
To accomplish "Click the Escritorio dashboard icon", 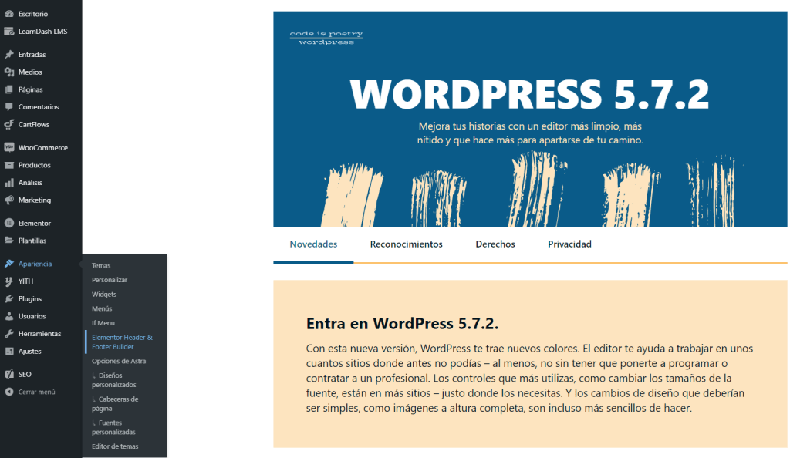I will pyautogui.click(x=9, y=14).
